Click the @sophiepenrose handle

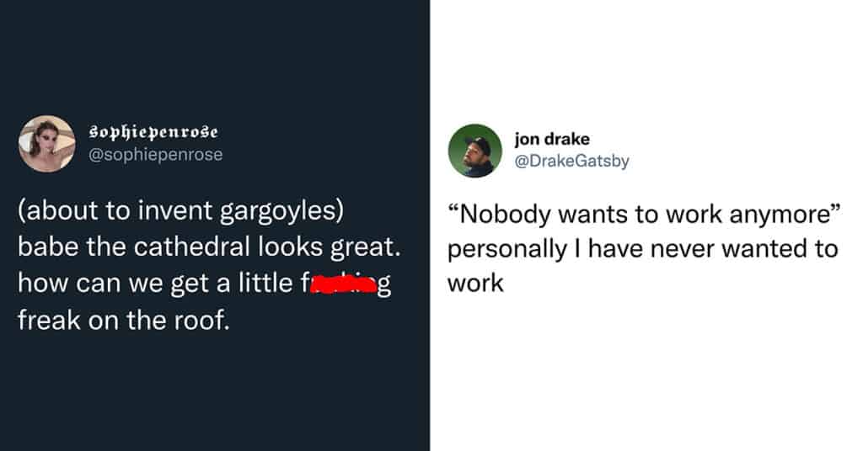pyautogui.click(x=156, y=155)
